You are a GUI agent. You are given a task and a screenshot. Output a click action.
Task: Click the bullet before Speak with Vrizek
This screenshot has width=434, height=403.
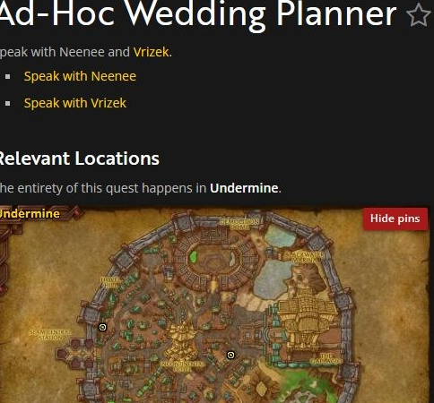pos(8,104)
